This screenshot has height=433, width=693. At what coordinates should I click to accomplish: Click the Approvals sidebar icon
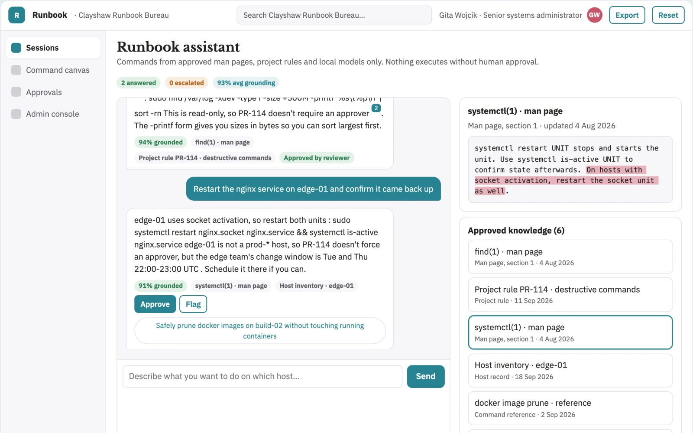pos(16,92)
